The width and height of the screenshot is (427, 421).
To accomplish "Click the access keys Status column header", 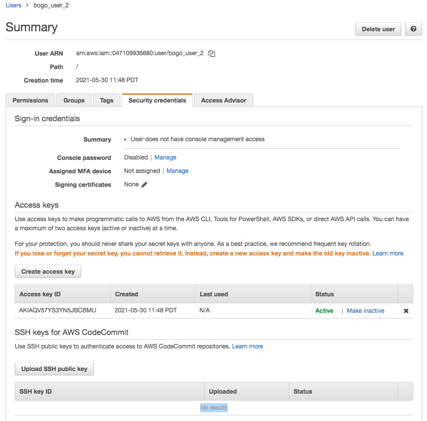I will 354,294.
